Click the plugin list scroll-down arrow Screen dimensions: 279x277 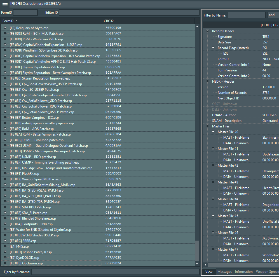197,264
